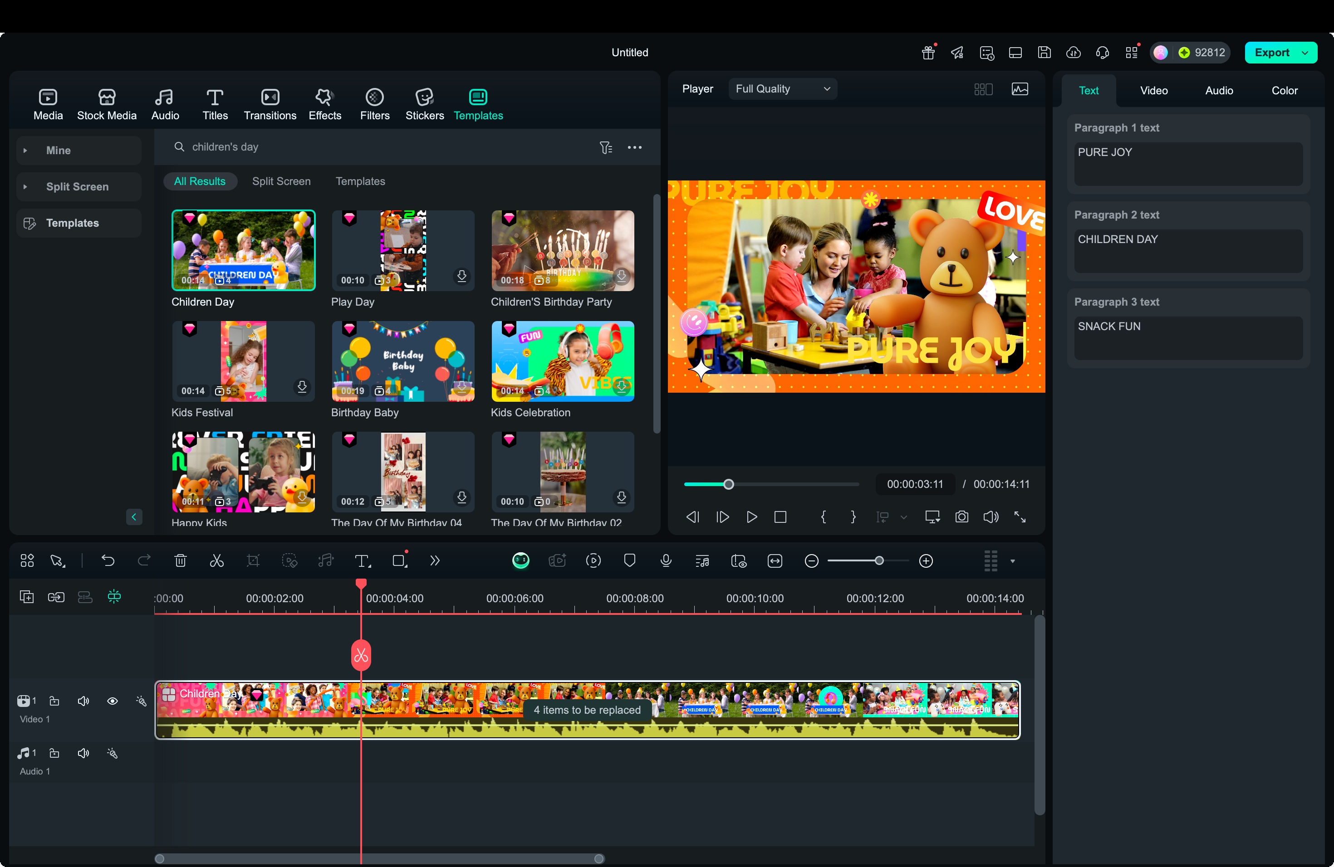The height and width of the screenshot is (867, 1334).
Task: Open the Full Quality dropdown
Action: coord(782,89)
